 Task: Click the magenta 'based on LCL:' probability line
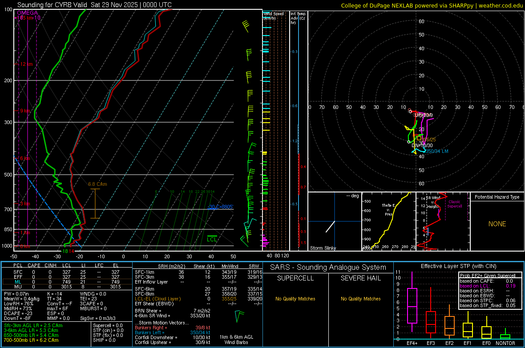[x=488, y=286]
